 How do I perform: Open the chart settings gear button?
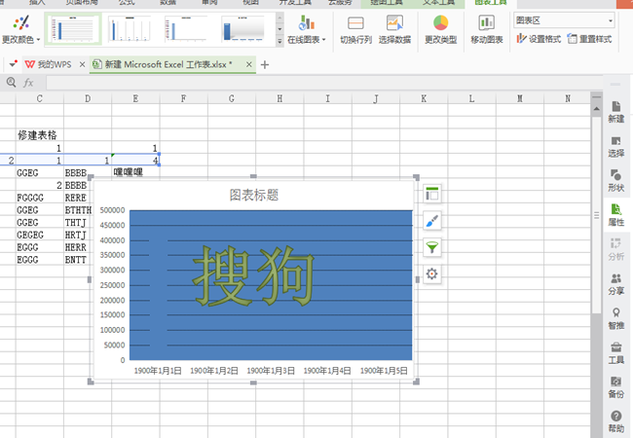point(432,274)
